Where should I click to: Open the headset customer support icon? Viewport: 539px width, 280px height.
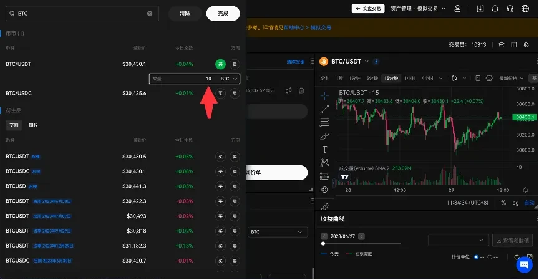coord(510,9)
